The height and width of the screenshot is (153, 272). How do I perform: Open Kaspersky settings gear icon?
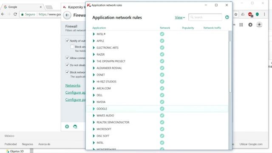(67, 127)
